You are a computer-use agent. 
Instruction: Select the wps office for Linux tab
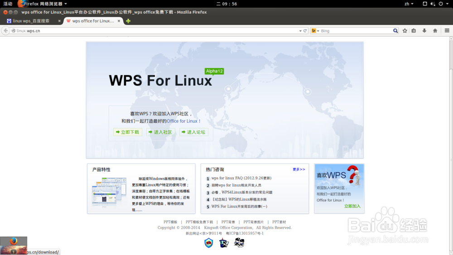(93, 21)
